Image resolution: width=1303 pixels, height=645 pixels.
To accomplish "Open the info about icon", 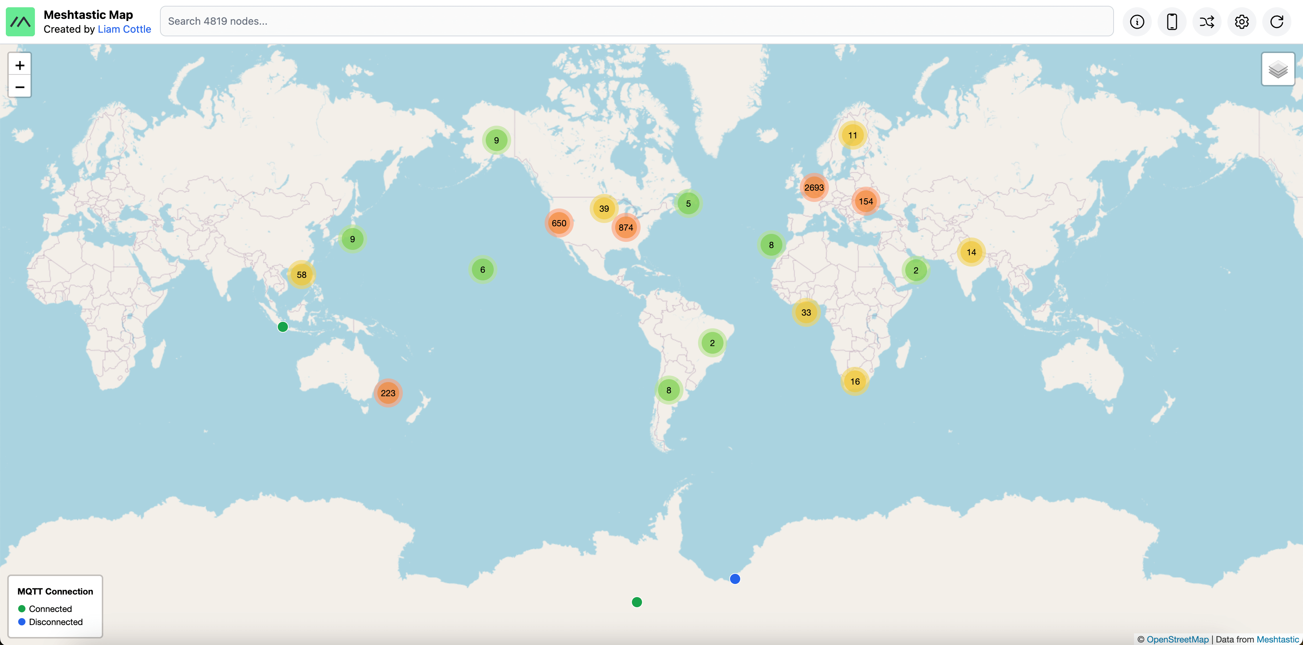I will coord(1136,22).
